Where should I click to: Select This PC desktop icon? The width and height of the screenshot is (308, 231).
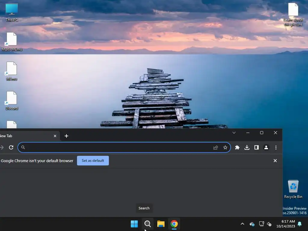coord(12,12)
